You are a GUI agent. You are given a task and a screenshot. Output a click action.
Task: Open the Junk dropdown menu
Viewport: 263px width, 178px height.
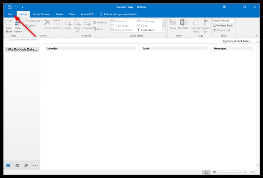point(31,26)
